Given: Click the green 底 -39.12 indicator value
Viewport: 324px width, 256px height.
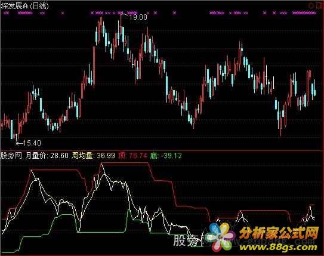Looking at the screenshot, I should (x=166, y=155).
